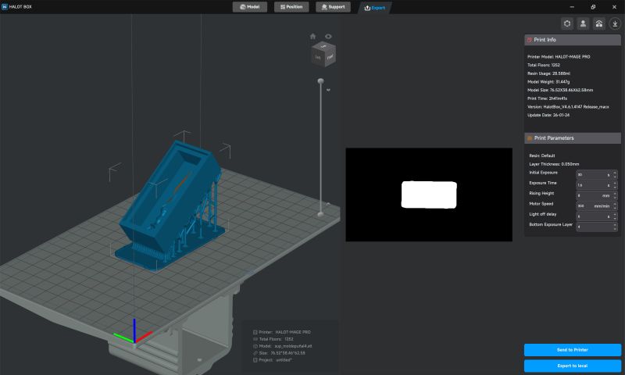Image resolution: width=625 pixels, height=375 pixels.
Task: Click the circular help ring icon
Action: pos(567,23)
